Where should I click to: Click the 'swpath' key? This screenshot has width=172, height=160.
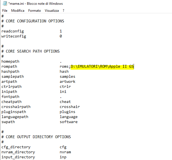pos(8,122)
